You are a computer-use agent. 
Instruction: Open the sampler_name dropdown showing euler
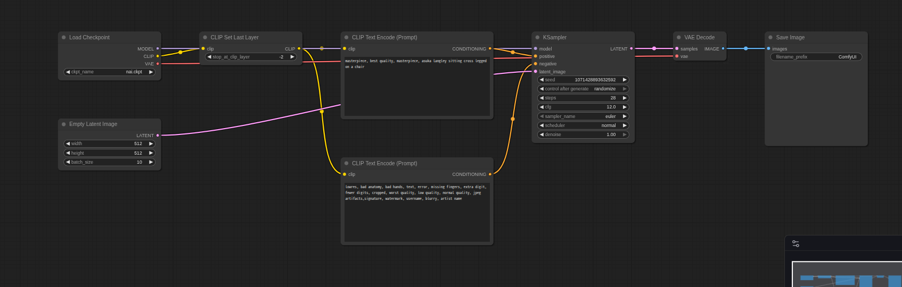pos(583,116)
